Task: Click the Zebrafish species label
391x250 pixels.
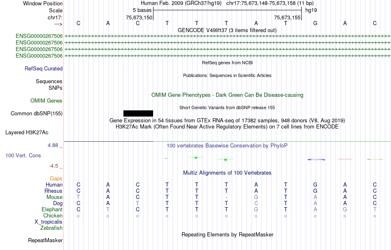Action: [51, 228]
